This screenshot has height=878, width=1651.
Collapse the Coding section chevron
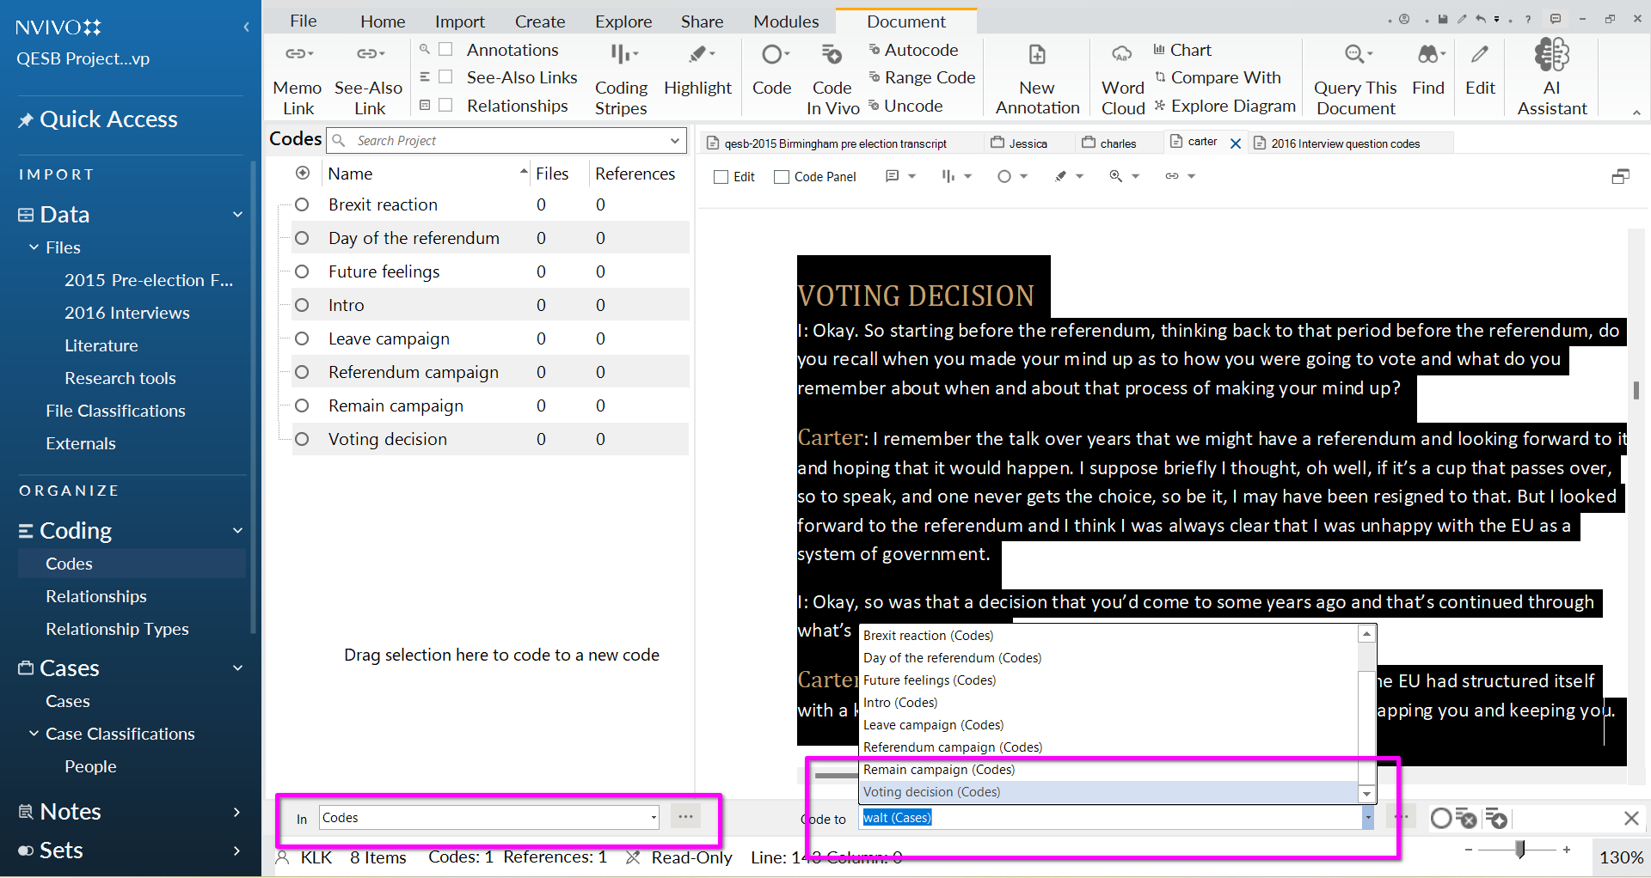(238, 531)
